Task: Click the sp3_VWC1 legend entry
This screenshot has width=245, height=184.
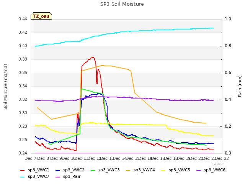Action: pyautogui.click(x=35, y=170)
